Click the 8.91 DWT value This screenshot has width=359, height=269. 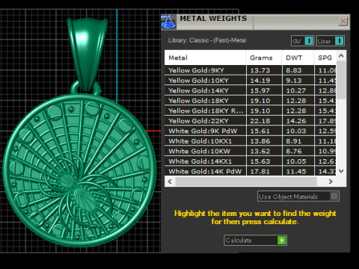[x=294, y=141]
